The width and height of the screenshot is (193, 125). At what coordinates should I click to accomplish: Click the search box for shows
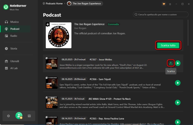pos(161,14)
